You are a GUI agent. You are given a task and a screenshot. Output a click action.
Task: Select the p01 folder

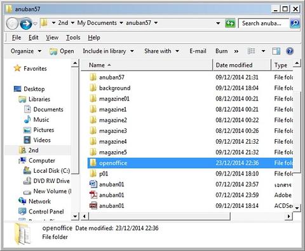coord(190,173)
